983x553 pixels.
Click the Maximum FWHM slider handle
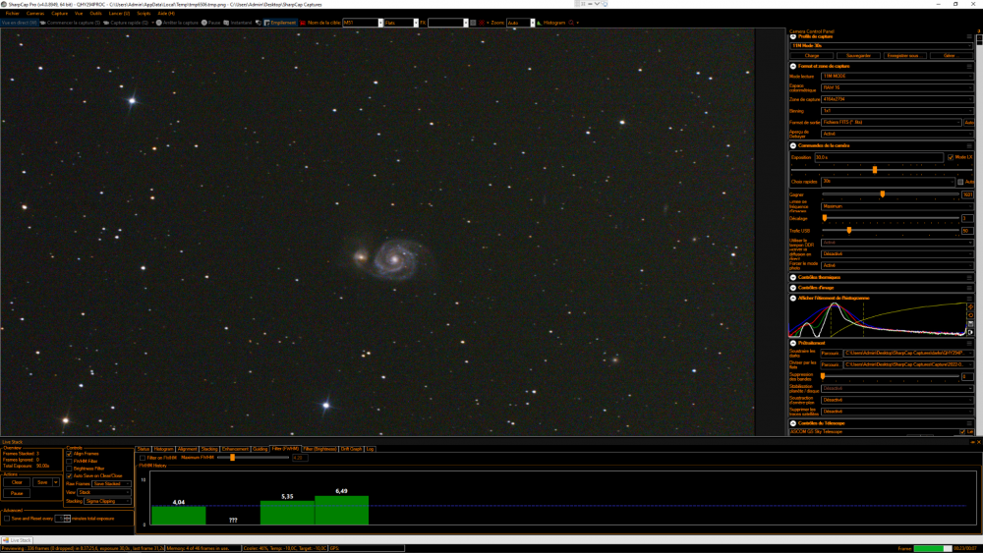(x=232, y=458)
